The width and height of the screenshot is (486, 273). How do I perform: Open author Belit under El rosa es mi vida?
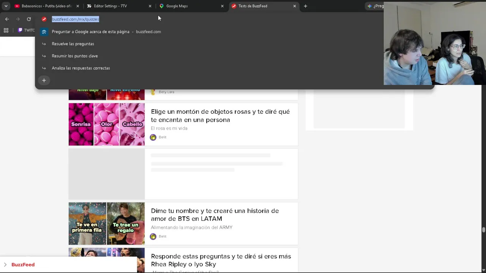tap(163, 137)
